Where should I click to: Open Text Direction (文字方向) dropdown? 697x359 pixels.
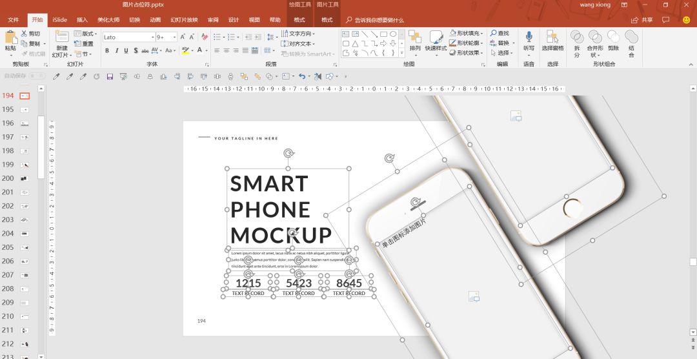pyautogui.click(x=298, y=34)
